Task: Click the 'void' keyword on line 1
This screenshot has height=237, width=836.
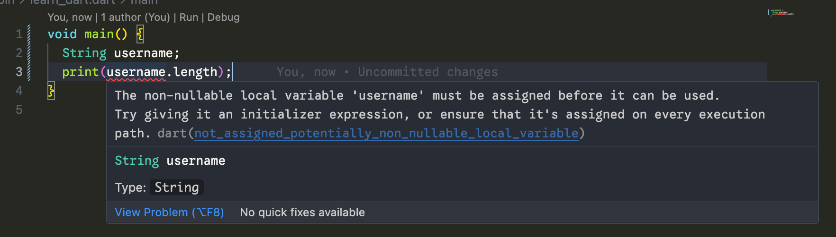Action: [x=62, y=34]
